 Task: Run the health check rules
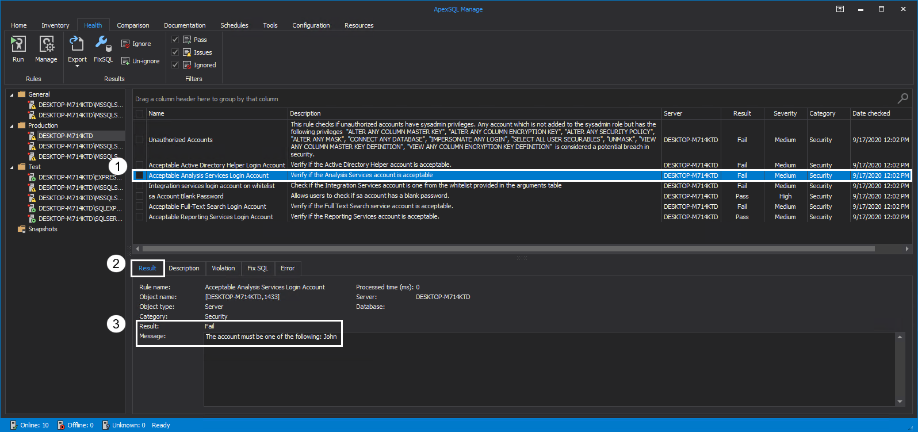point(18,49)
